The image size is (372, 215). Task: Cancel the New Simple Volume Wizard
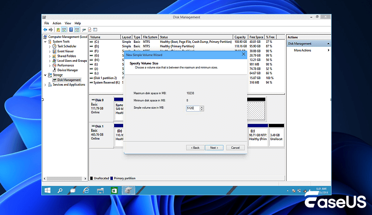point(235,147)
